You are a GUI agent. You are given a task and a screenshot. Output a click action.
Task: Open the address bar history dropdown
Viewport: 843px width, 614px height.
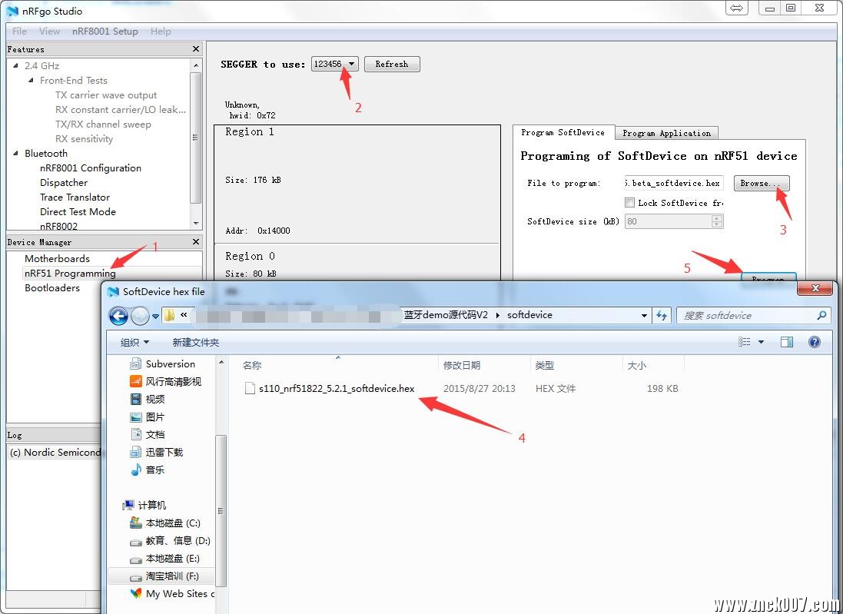click(x=644, y=316)
